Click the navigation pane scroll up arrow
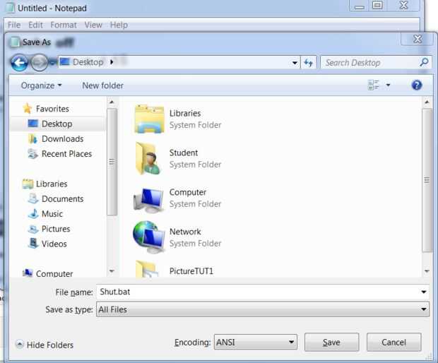This screenshot has width=438, height=363. click(x=112, y=102)
